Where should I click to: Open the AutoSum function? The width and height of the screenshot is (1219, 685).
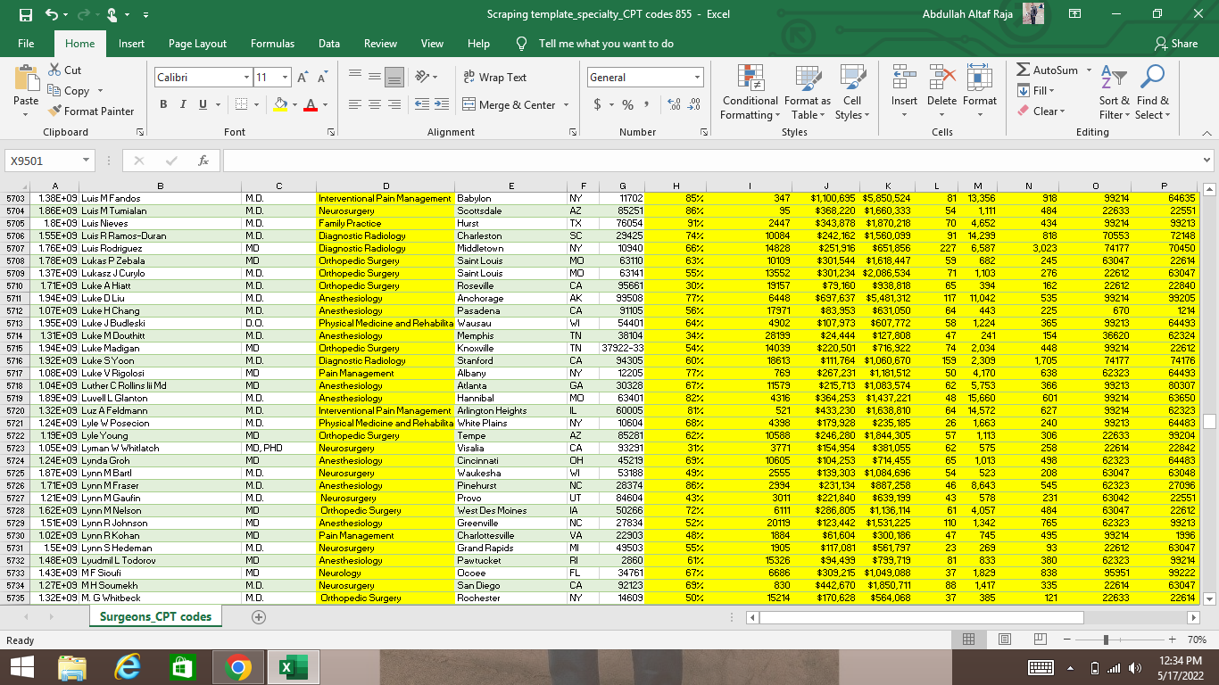tap(1049, 69)
